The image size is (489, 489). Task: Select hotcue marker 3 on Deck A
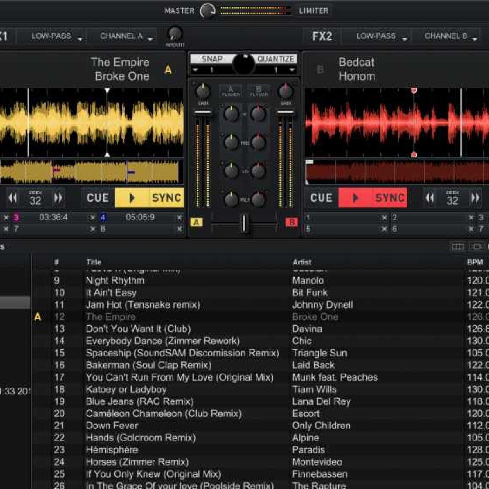pos(15,217)
